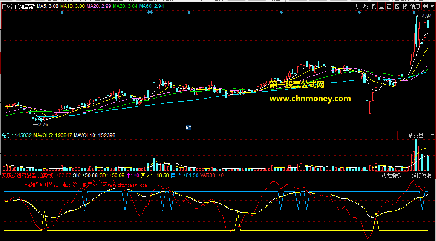Click the SK: +50.88 value

pos(85,175)
